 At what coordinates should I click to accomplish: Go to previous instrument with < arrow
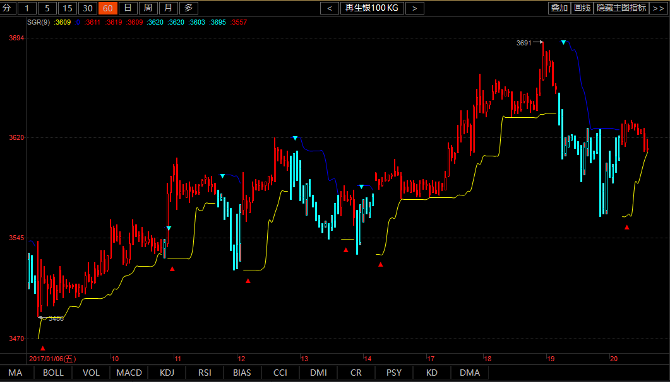coord(330,8)
